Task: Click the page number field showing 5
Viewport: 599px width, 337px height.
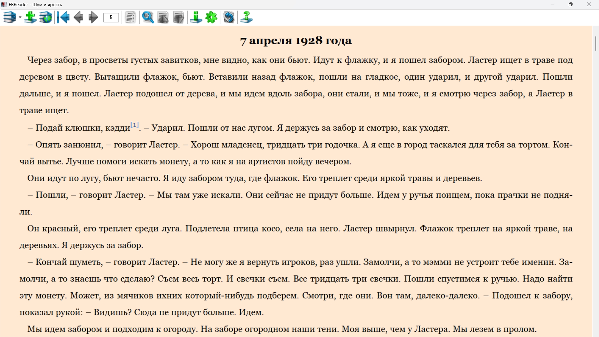Action: pyautogui.click(x=111, y=17)
